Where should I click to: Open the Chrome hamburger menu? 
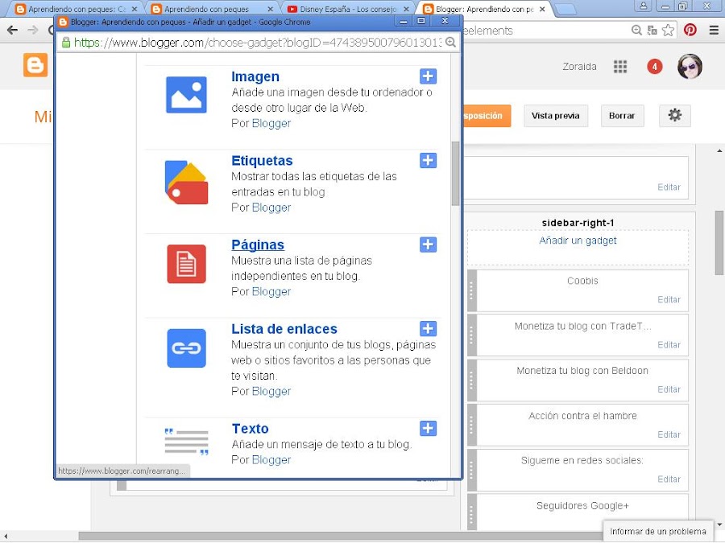click(x=714, y=30)
